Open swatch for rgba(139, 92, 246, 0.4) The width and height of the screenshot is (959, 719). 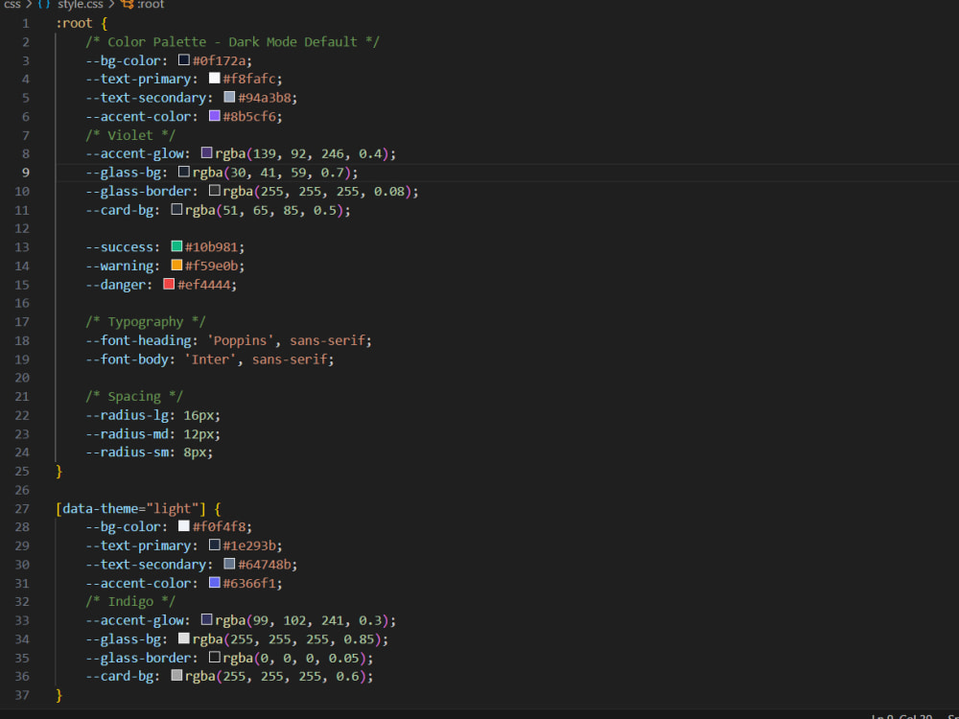click(x=207, y=152)
